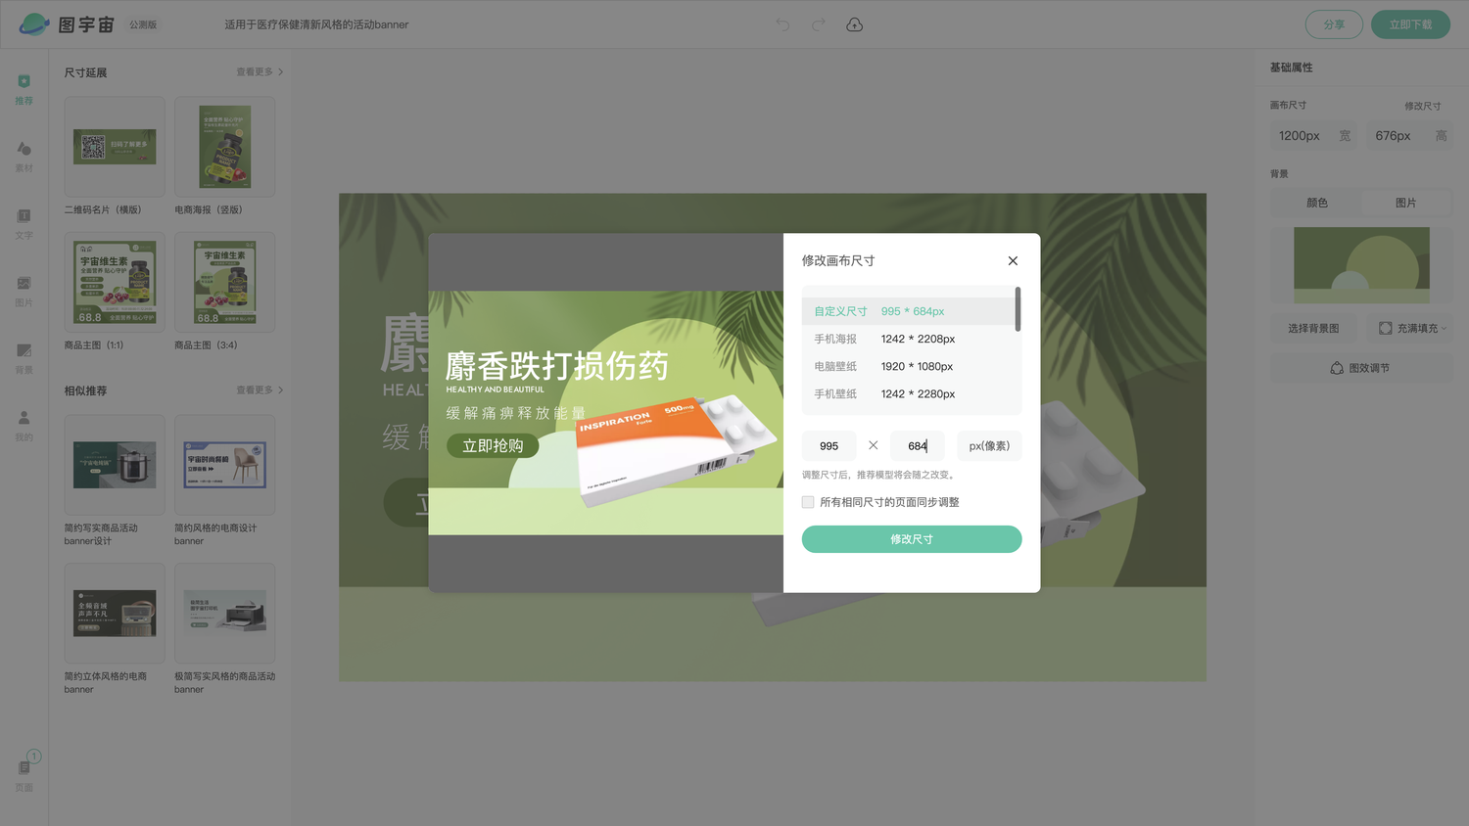1469x826 pixels.
Task: Enable 所有相同尺寸的页面同步调整 checkbox
Action: 808,502
